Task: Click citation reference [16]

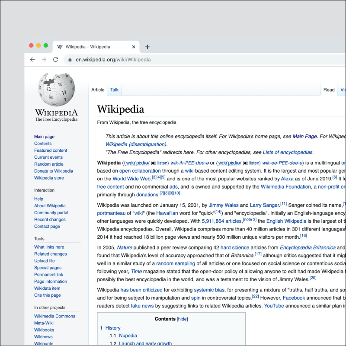Action: (x=304, y=235)
